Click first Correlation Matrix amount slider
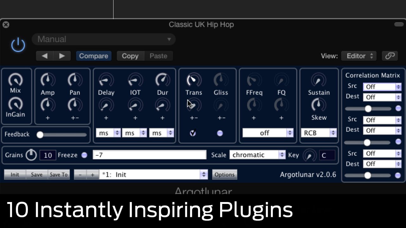 [368, 109]
